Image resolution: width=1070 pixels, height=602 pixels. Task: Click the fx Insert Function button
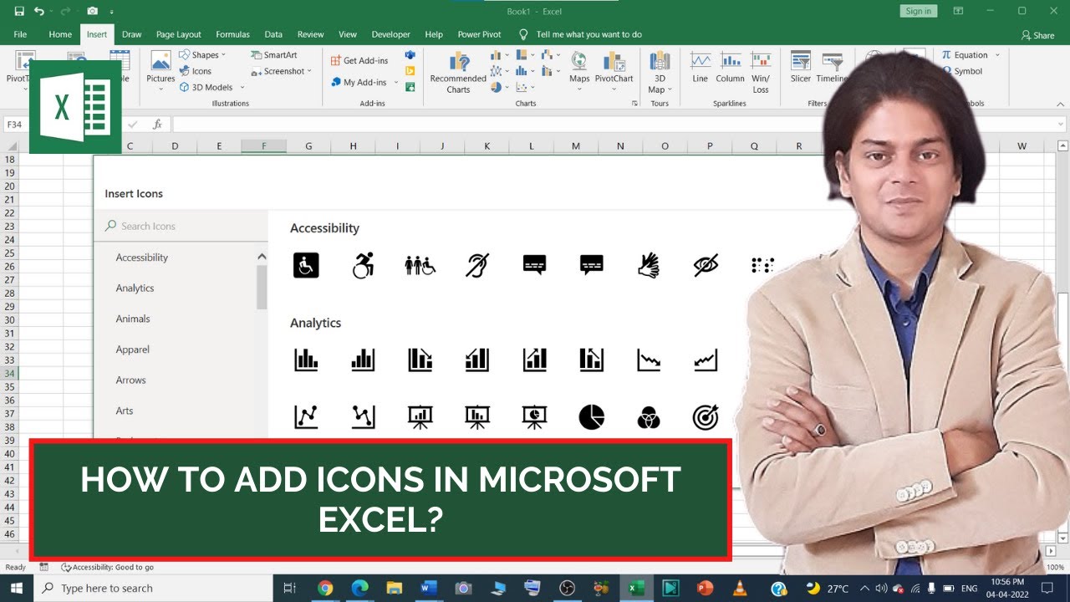pos(157,124)
